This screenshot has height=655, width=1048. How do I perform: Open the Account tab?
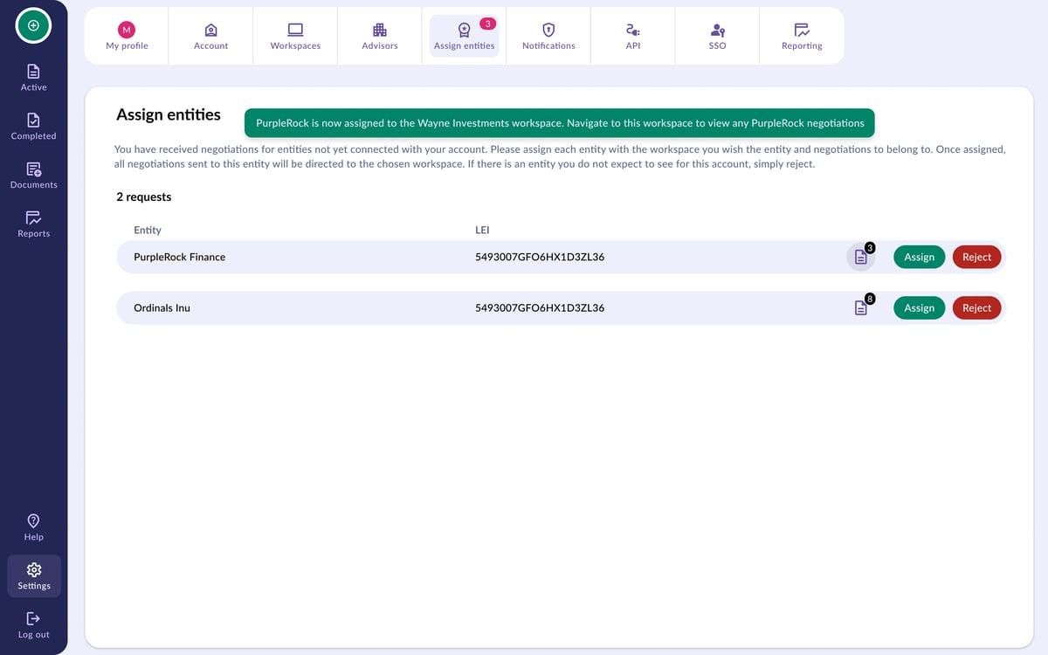point(210,36)
